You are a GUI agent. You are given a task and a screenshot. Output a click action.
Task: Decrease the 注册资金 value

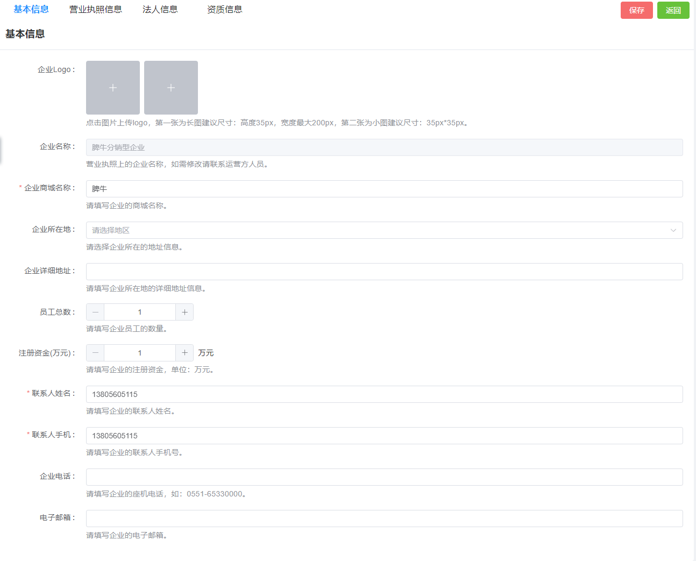tap(95, 353)
